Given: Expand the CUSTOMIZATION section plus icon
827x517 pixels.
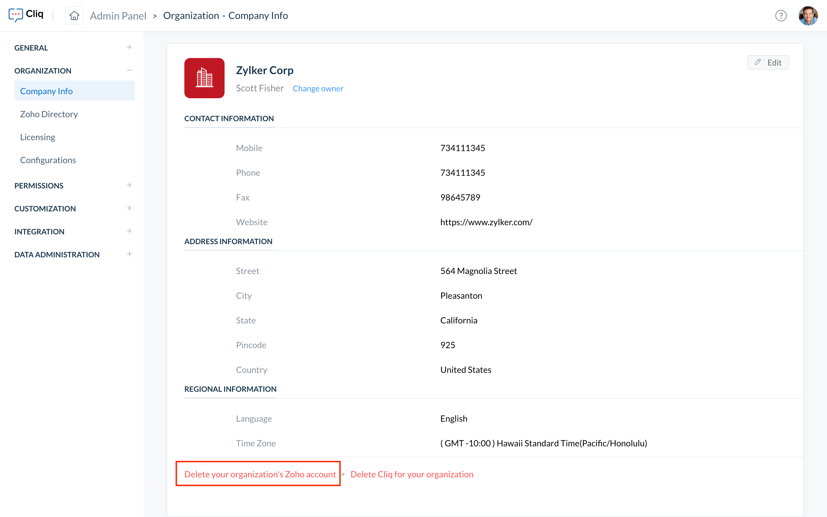Looking at the screenshot, I should [129, 208].
